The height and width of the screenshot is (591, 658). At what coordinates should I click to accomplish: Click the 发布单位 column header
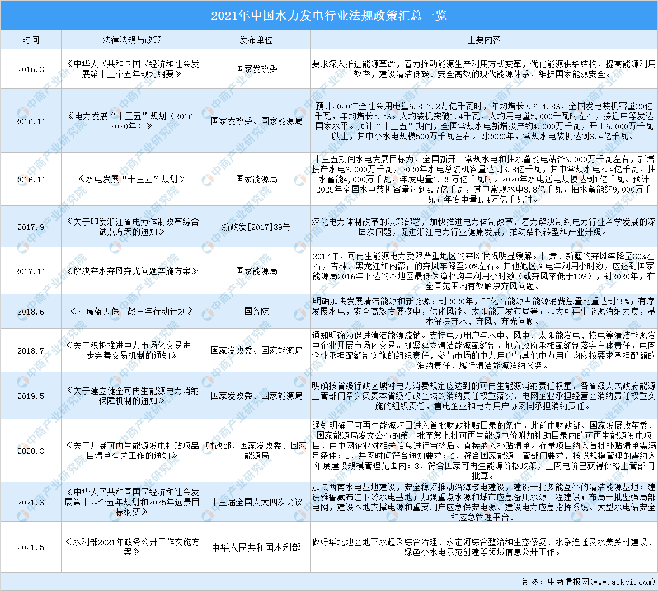[256, 40]
